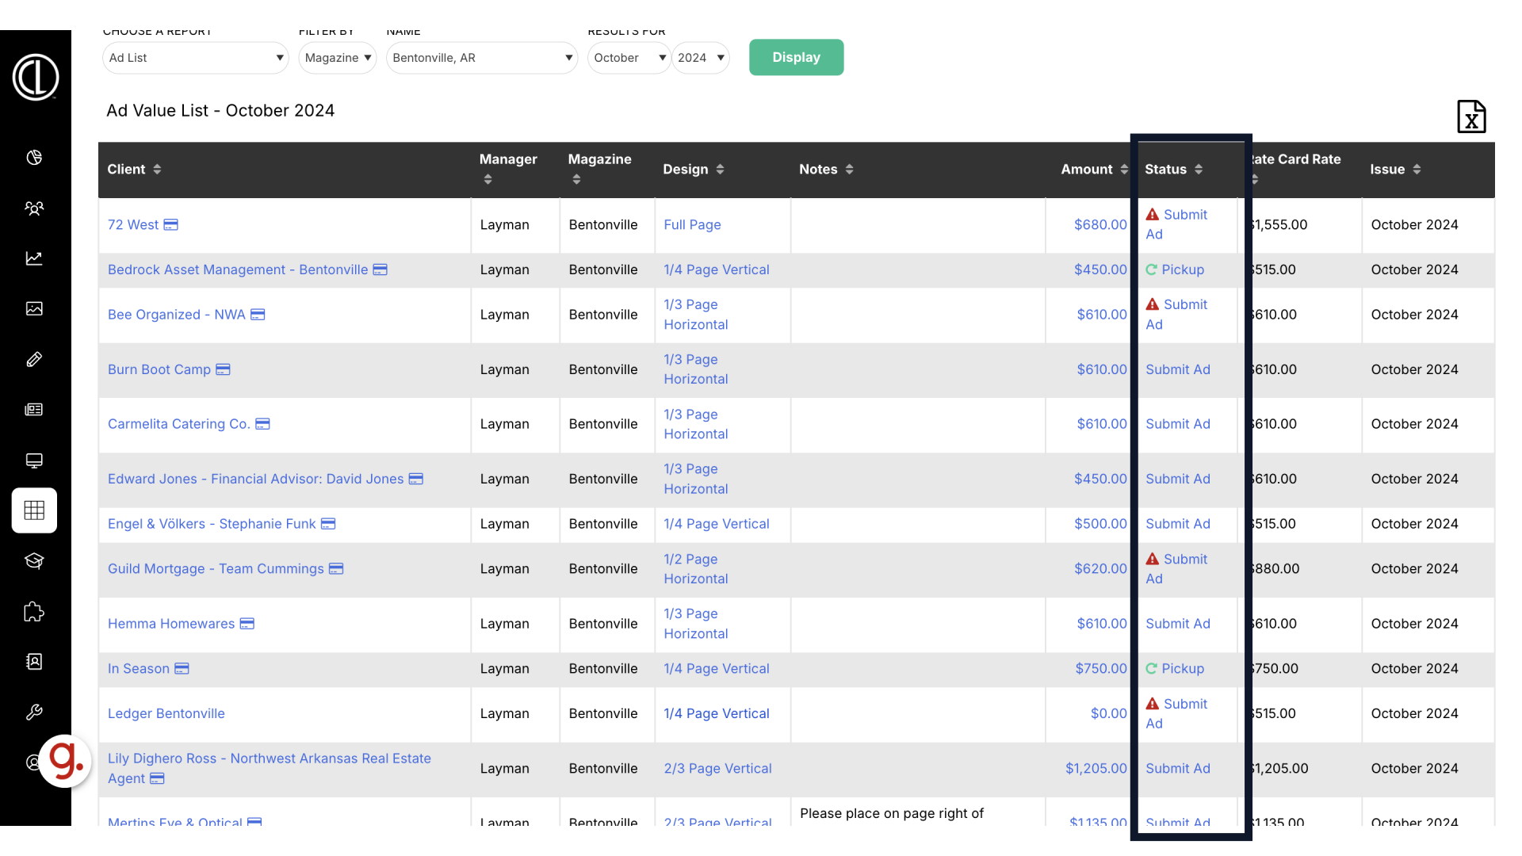The width and height of the screenshot is (1522, 856).
Task: Click card icon next to Bee Organized - NWA
Action: pyautogui.click(x=258, y=315)
